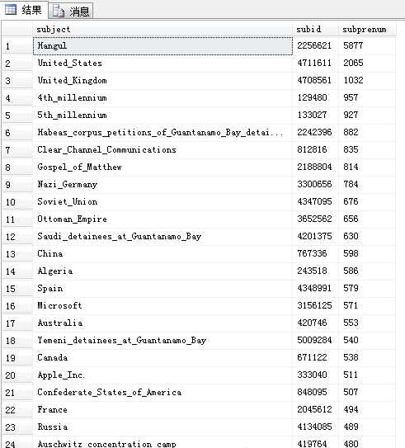Screen dimensions: 405x448
Task: Select subprenum value 571
Action: pyautogui.click(x=367, y=306)
